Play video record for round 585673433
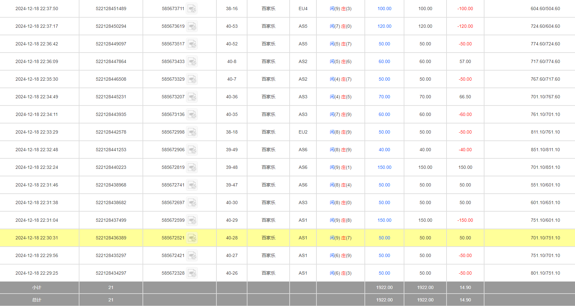Image resolution: width=575 pixels, height=306 pixels. pos(192,62)
